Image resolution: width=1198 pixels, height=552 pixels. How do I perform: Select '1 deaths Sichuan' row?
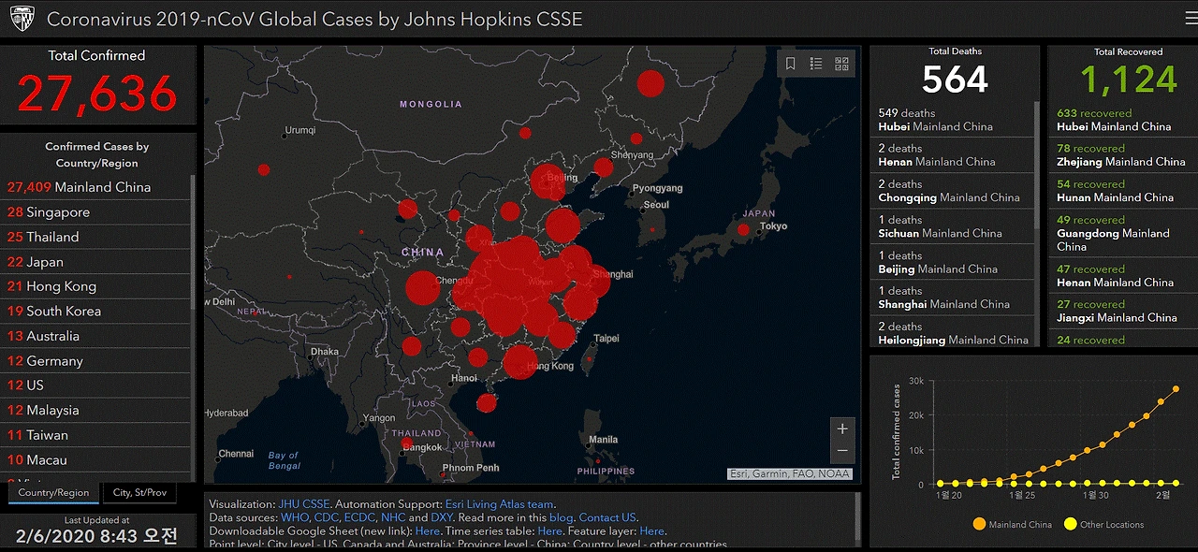pos(951,226)
